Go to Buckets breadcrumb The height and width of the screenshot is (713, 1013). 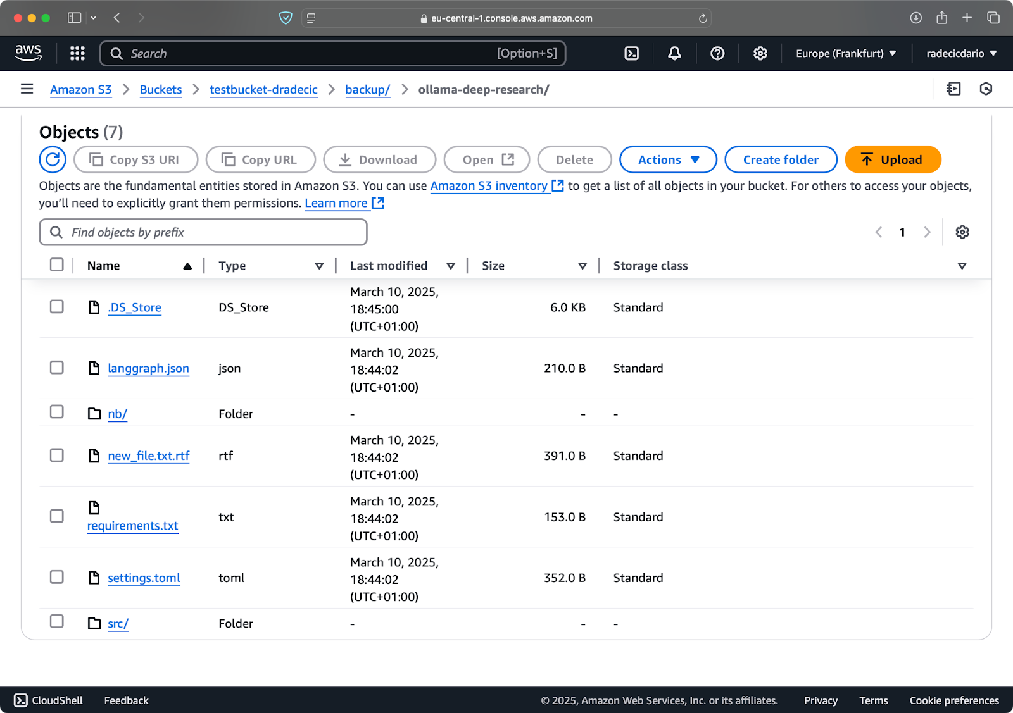[161, 90]
